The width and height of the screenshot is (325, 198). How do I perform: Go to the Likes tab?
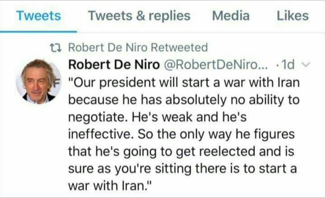(x=292, y=16)
